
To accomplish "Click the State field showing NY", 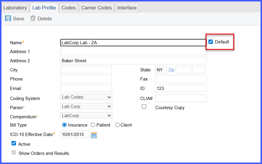I will [161, 70].
